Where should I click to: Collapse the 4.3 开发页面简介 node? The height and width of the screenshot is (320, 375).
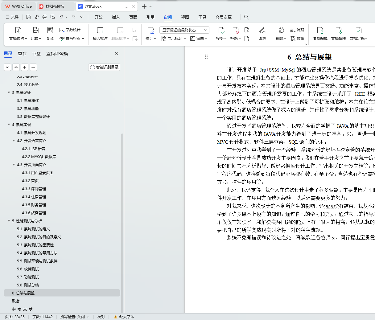click(14, 165)
